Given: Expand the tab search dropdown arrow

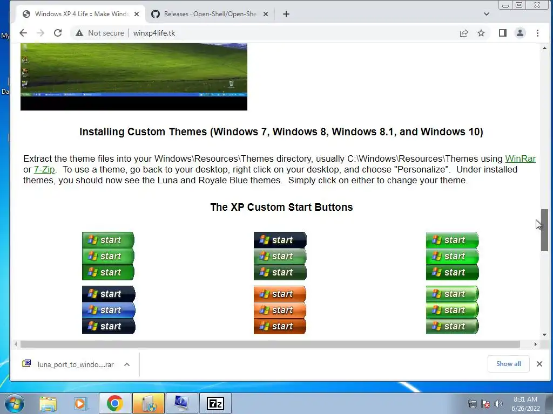Looking at the screenshot, I should [487, 14].
